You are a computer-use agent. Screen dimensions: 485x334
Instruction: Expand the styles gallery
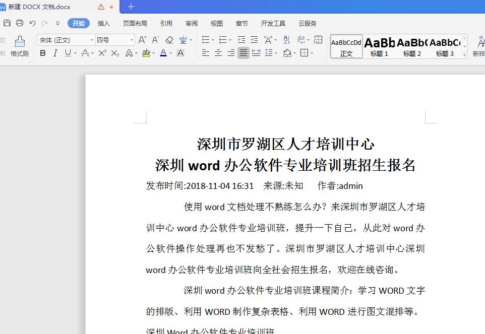tap(464, 55)
